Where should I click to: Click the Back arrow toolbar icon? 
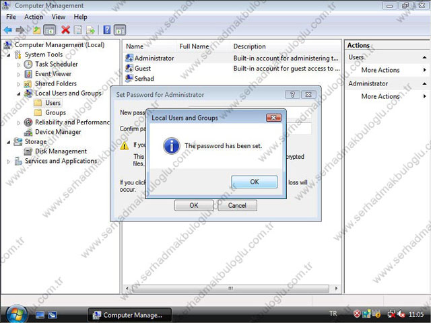tap(8, 30)
